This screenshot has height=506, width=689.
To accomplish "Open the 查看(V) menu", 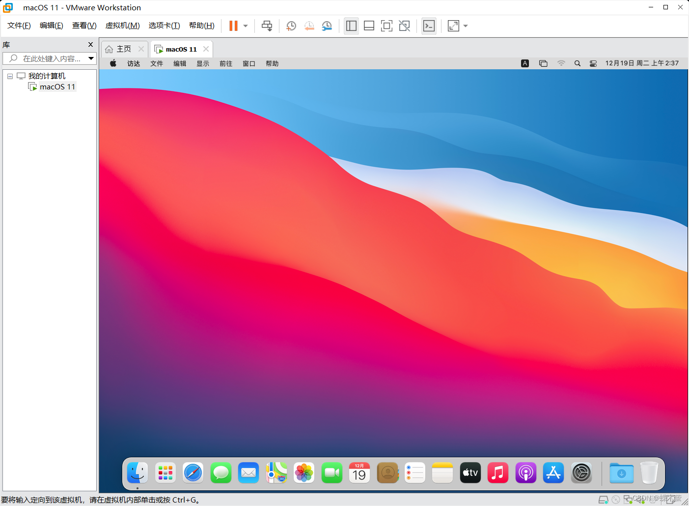I will coord(84,26).
